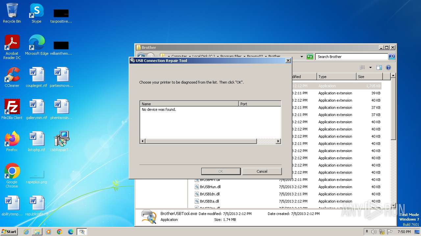This screenshot has height=236, width=421.
Task: Sort files by Size column
Action: pos(369,77)
